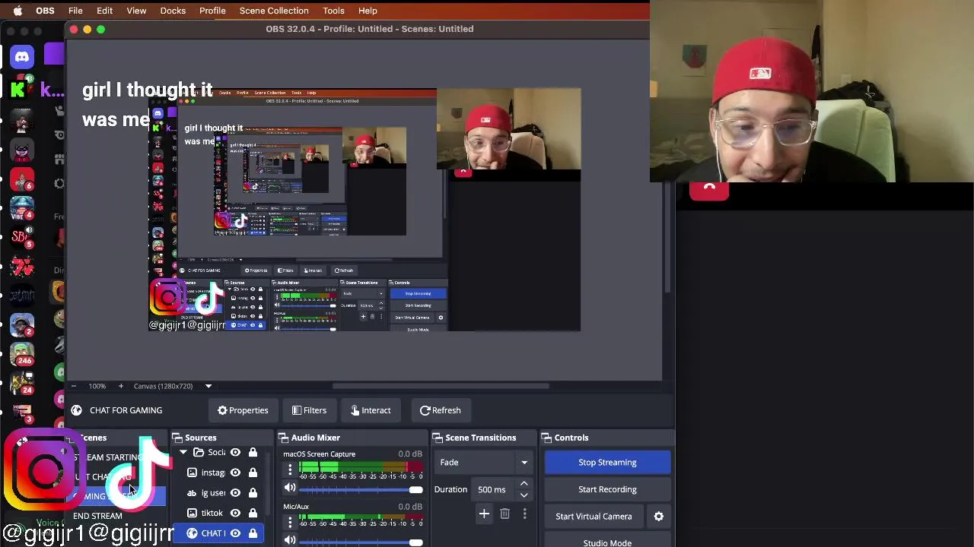Click the preview horizontal scrollbar
The image size is (974, 547).
pyautogui.click(x=441, y=386)
